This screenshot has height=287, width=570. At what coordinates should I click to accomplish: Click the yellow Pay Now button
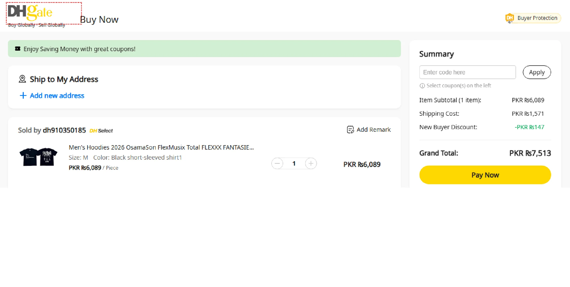485,175
